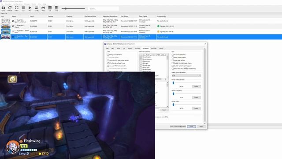Reset the VBlank Frequency value
This screenshot has width=282, height=159.
(196, 97)
